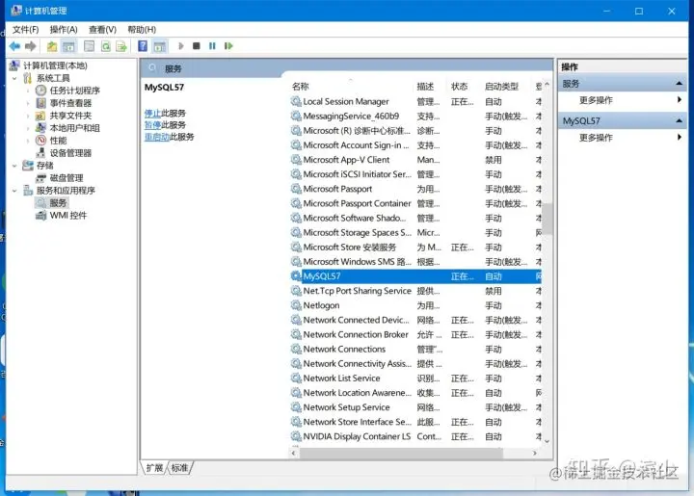This screenshot has height=496, width=694.
Task: Select 事件查看器 in the tree
Action: click(x=70, y=103)
